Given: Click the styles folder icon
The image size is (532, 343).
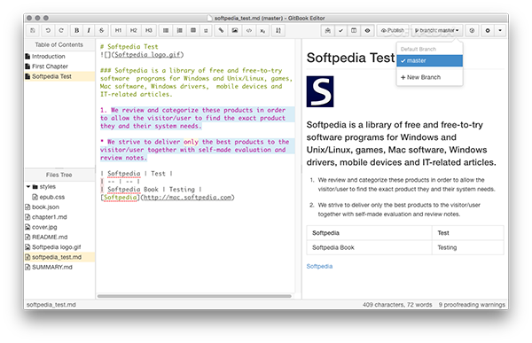Looking at the screenshot, I should point(35,187).
